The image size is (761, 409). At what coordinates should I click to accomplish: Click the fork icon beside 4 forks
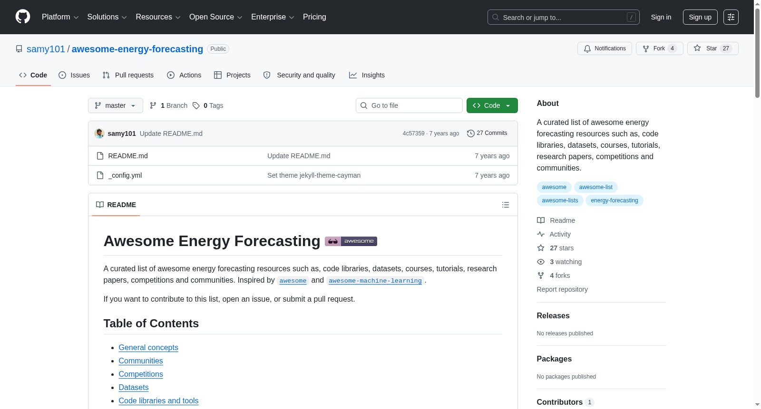pos(541,276)
